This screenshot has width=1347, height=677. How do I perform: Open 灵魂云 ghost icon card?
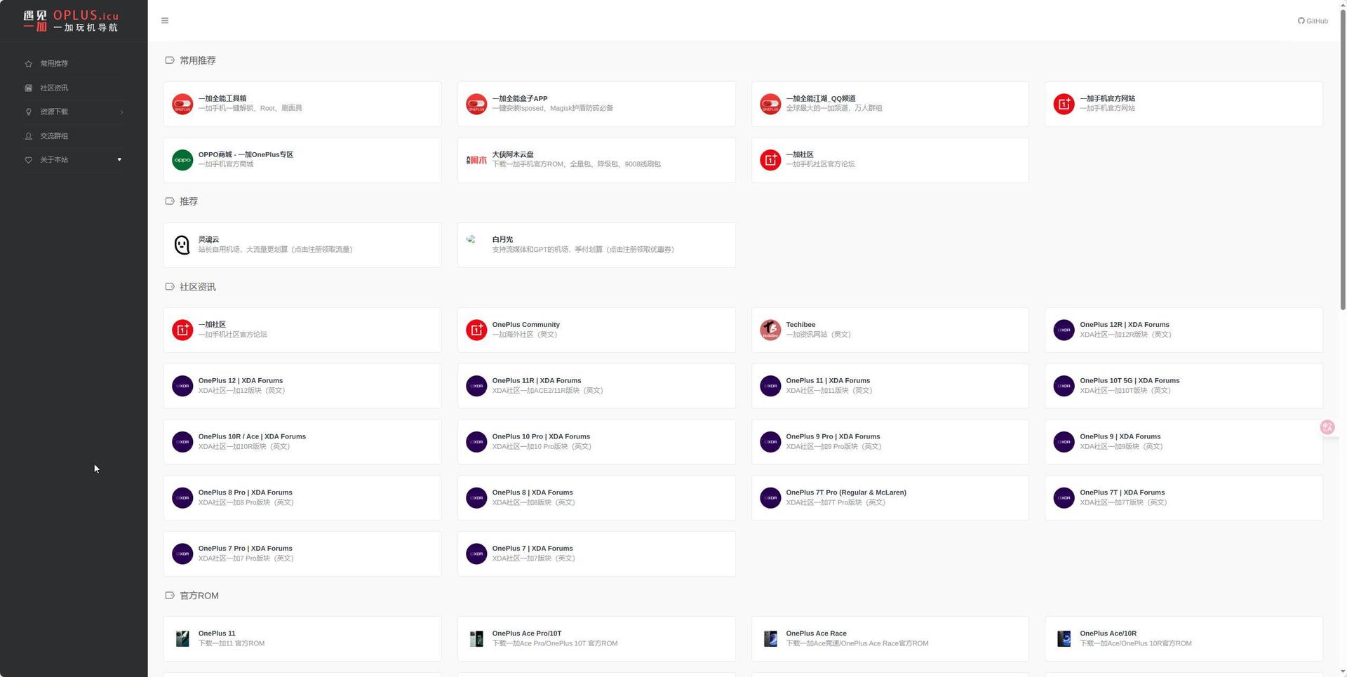coord(182,245)
